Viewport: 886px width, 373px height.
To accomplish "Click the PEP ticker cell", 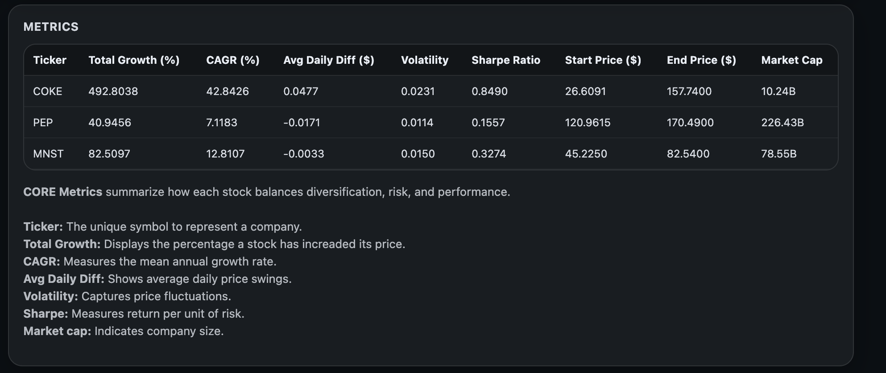I will pyautogui.click(x=43, y=123).
